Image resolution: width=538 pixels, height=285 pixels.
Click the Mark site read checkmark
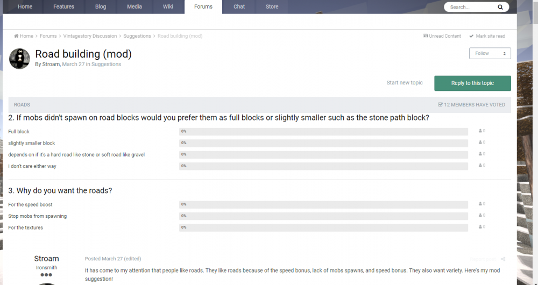point(471,36)
